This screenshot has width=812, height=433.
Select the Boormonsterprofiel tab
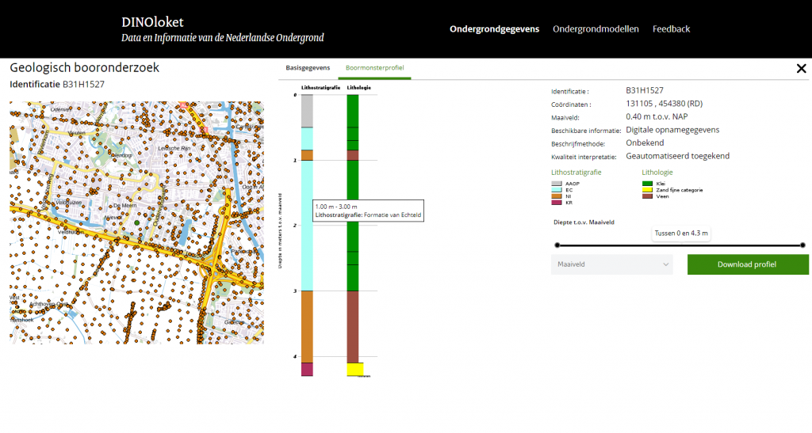tap(375, 68)
